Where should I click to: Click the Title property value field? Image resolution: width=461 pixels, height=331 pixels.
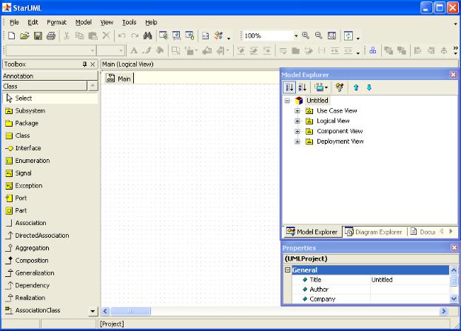click(x=409, y=279)
